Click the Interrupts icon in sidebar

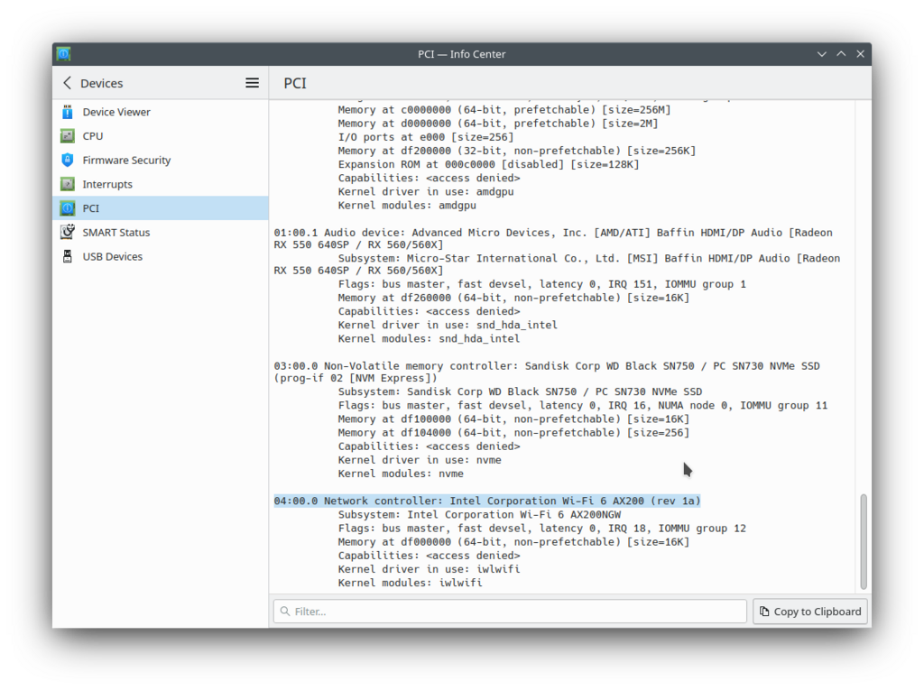click(67, 184)
